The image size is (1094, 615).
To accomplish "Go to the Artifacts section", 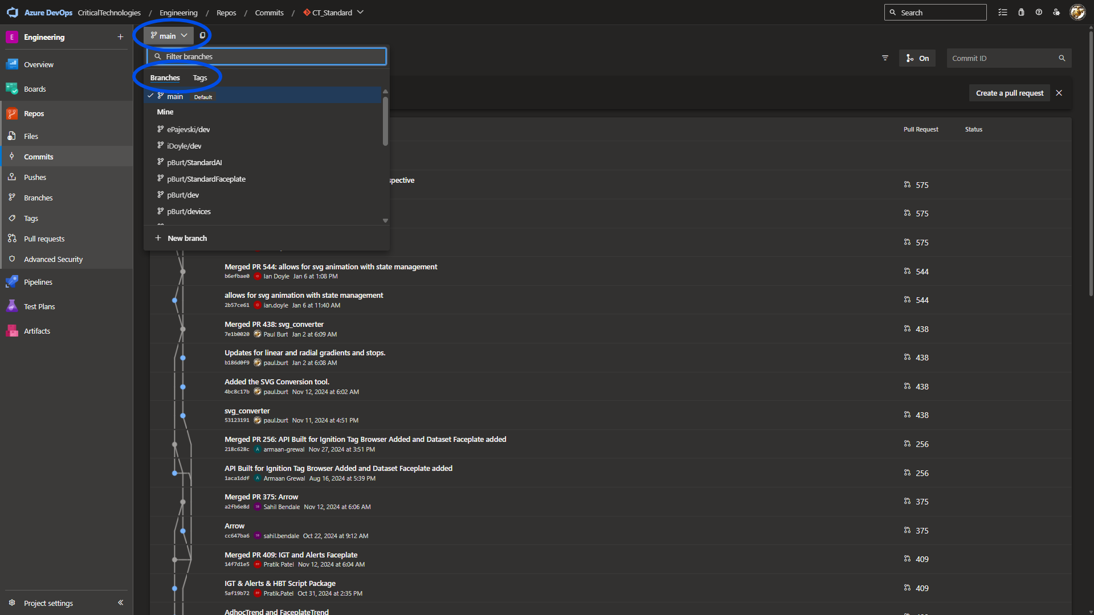I will point(36,331).
